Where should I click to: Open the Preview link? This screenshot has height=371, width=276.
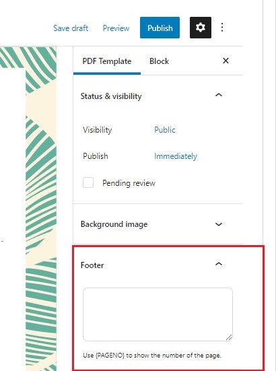(116, 28)
